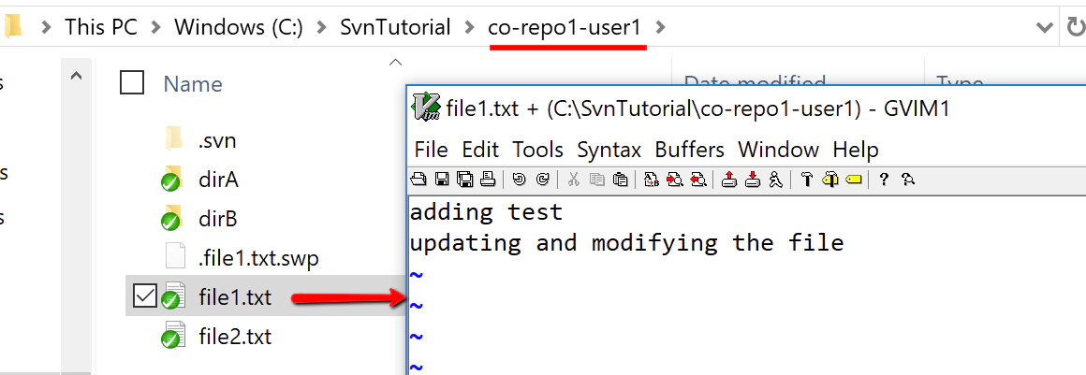1086x375 pixels.
Task: Click the GVIM title bar text
Action: pyautogui.click(x=698, y=108)
